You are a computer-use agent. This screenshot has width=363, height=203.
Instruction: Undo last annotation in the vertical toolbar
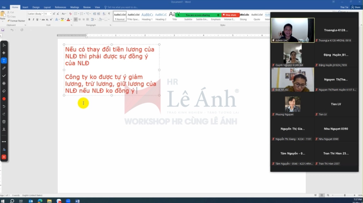click(x=4, y=107)
